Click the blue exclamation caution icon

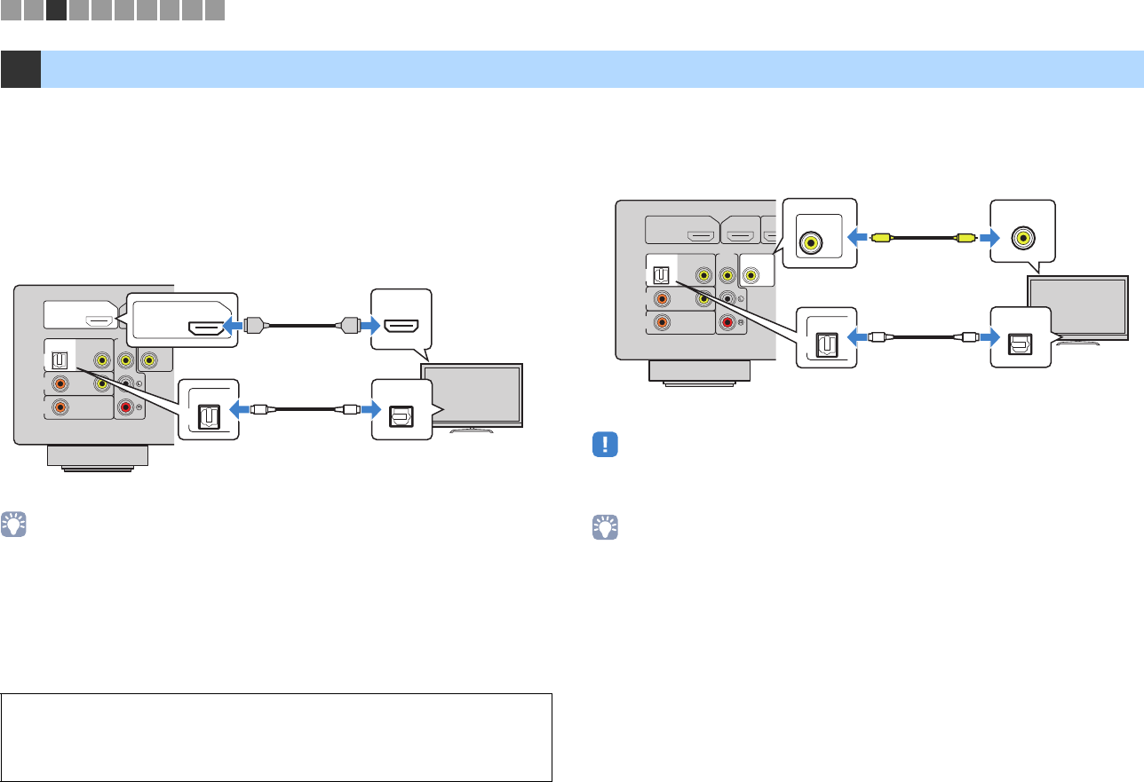pos(605,445)
